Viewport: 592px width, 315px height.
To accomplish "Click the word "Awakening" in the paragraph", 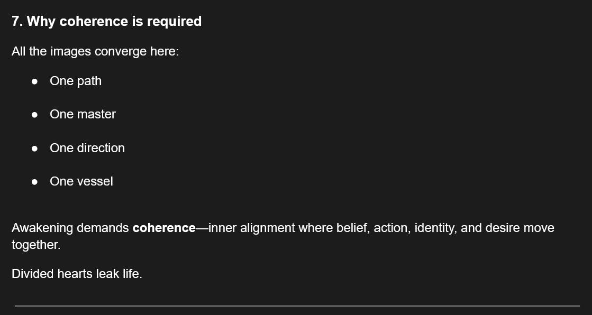I will tap(42, 228).
